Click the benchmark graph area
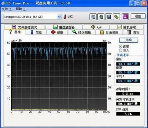The image size is (148, 128). [59, 76]
